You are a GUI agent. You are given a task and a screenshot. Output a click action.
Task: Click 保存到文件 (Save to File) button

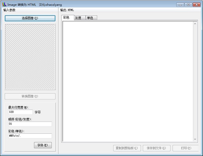(156, 148)
